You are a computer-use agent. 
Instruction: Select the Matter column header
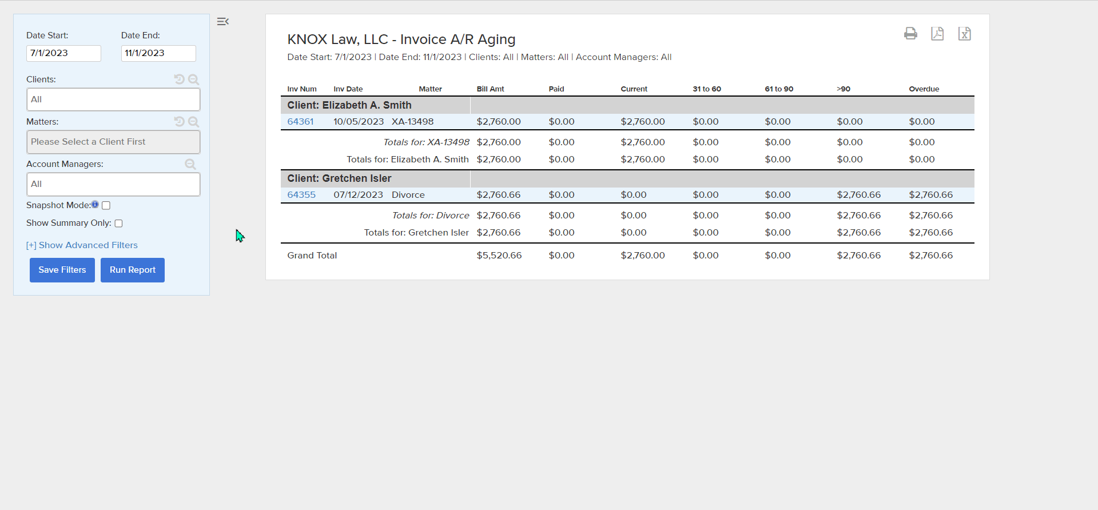[431, 89]
